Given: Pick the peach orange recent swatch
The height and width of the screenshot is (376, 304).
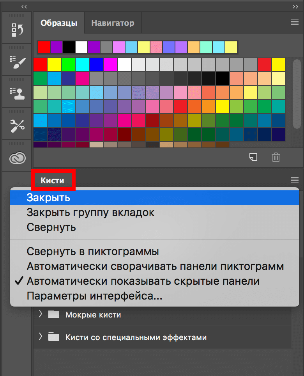Looking at the screenshot, I should point(194,47).
